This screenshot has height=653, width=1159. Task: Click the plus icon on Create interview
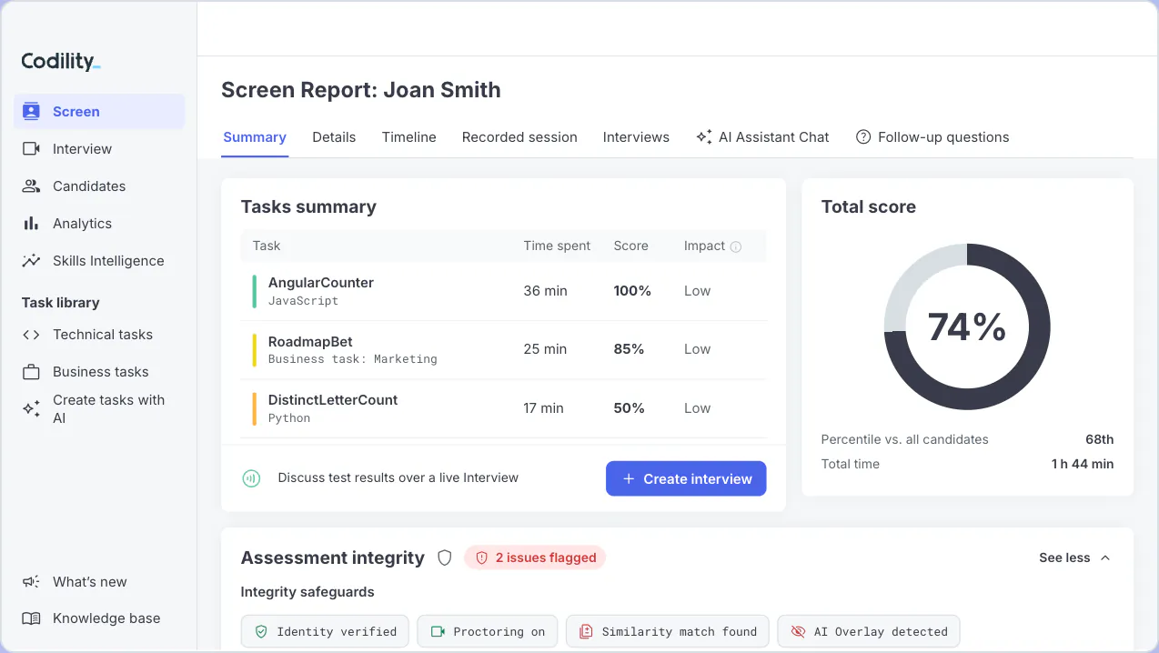628,479
